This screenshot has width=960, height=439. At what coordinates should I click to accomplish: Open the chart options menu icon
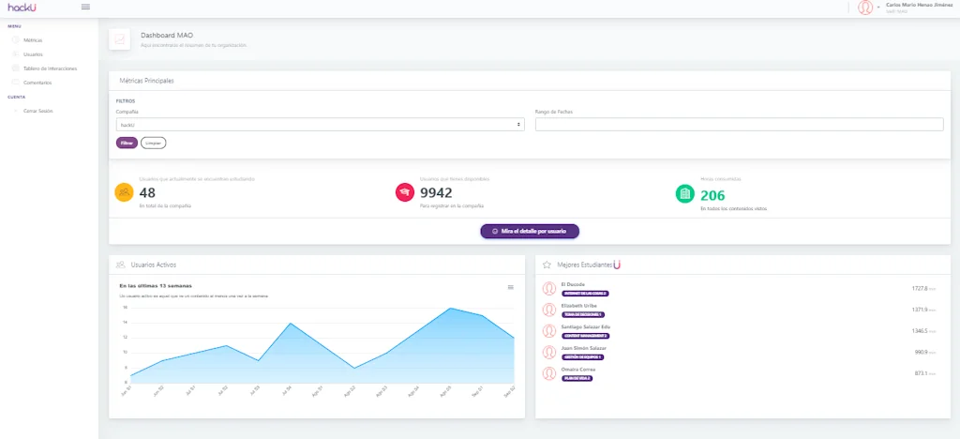[x=511, y=287]
